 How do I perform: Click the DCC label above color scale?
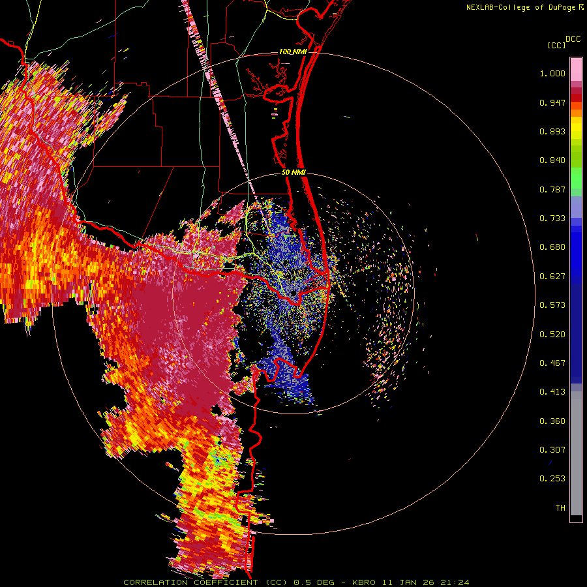[x=573, y=39]
